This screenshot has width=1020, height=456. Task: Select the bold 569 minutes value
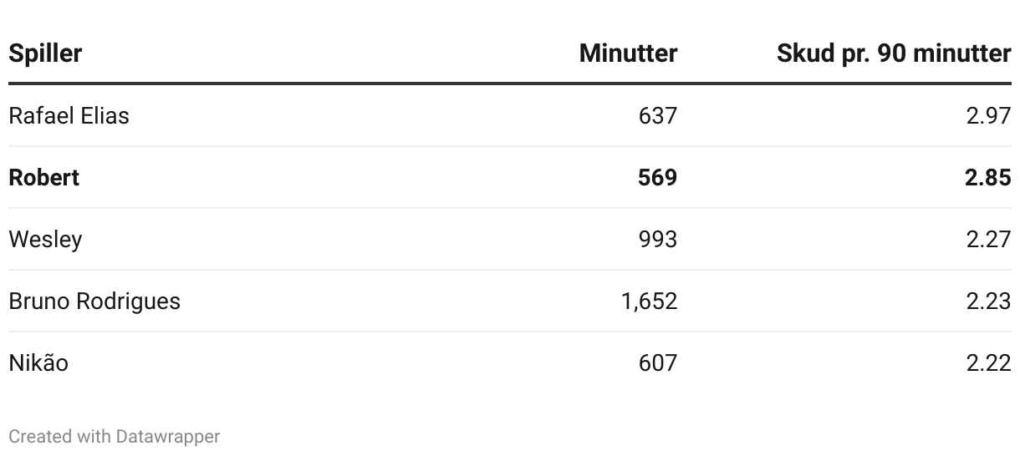(x=658, y=177)
